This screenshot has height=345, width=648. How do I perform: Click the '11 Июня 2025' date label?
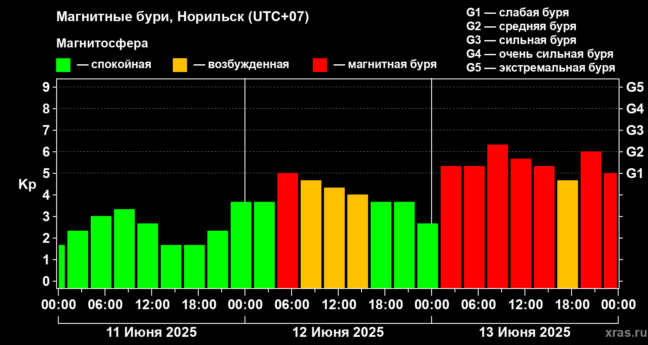pos(151,332)
